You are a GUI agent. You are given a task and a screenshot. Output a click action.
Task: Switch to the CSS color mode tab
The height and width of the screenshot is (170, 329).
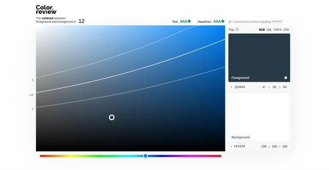coord(286,30)
